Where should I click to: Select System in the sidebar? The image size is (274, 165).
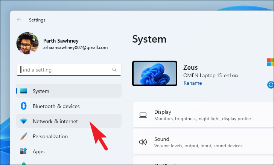pos(69,91)
